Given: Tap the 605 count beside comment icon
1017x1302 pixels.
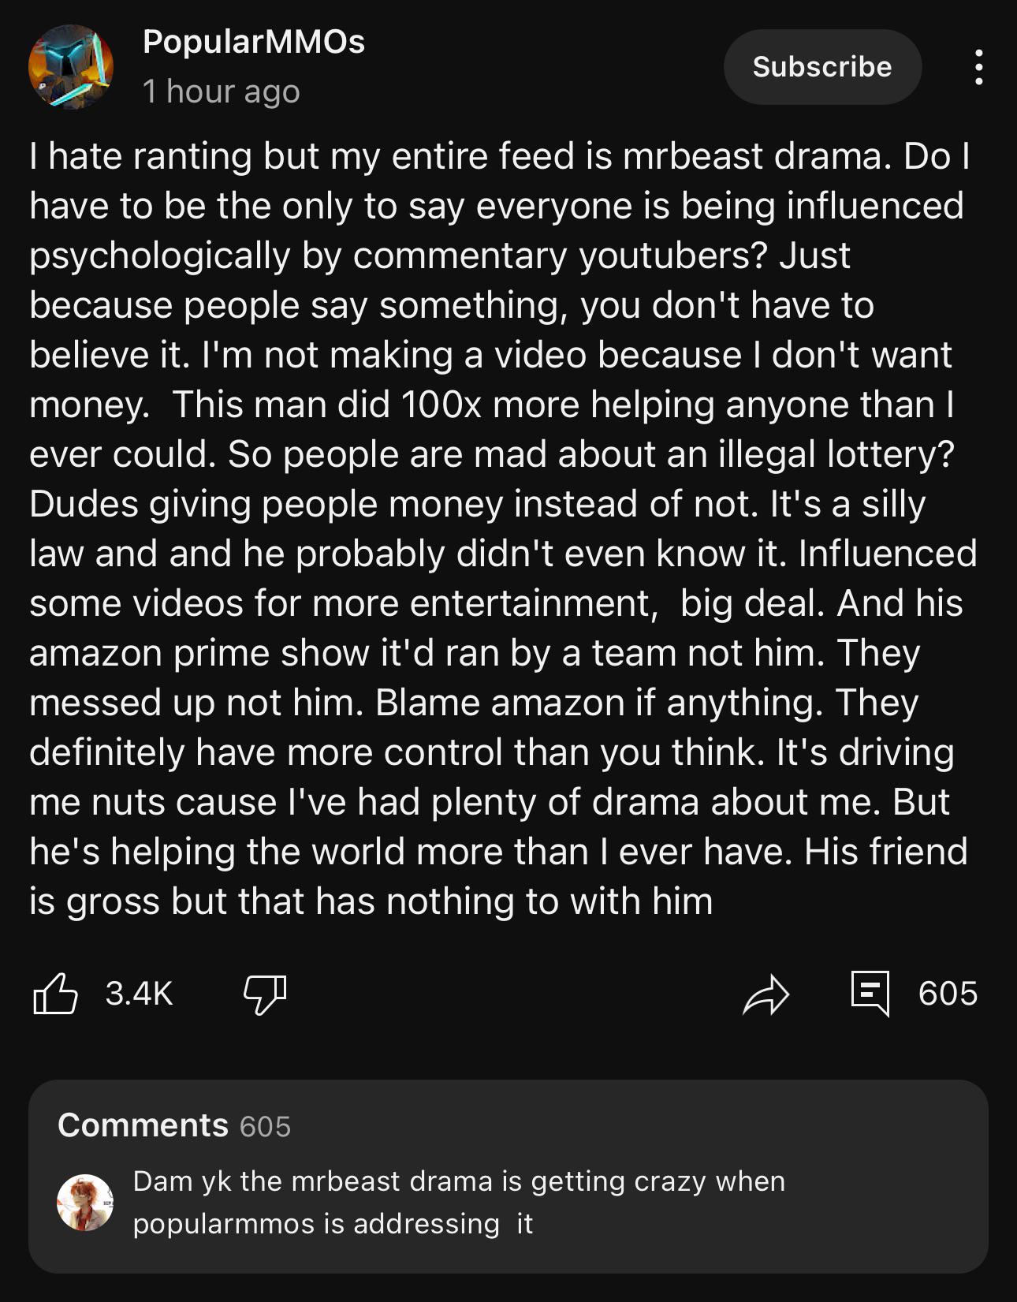Looking at the screenshot, I should coord(948,994).
